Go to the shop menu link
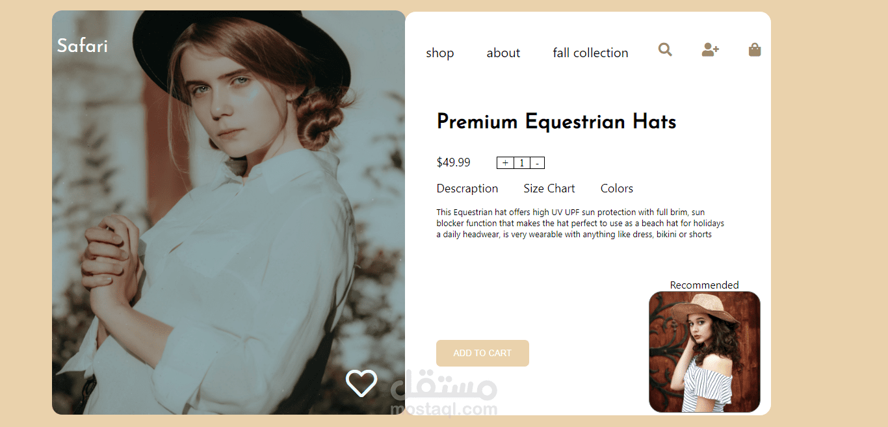This screenshot has width=888, height=427. pos(440,53)
